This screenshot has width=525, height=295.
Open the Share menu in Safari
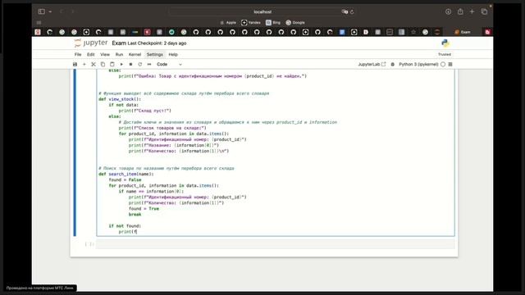click(x=460, y=11)
